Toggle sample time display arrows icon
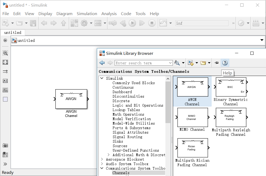The image size is (266, 176). click(5, 71)
